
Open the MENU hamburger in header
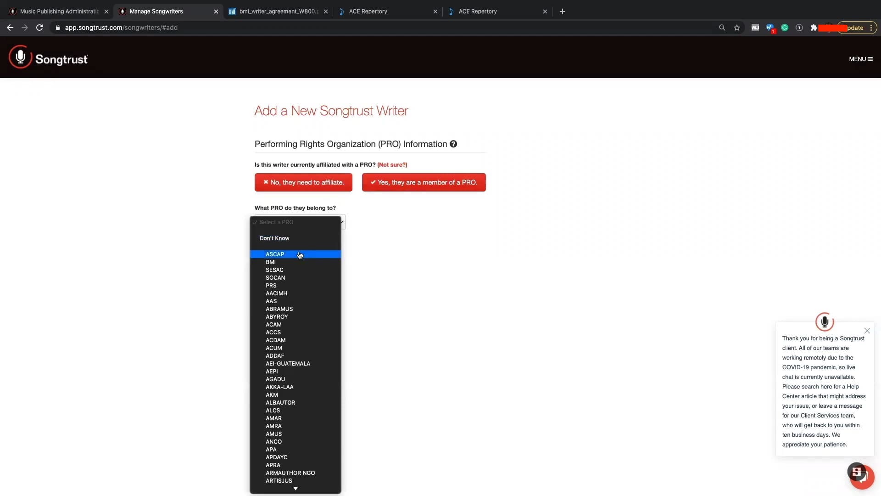860,59
